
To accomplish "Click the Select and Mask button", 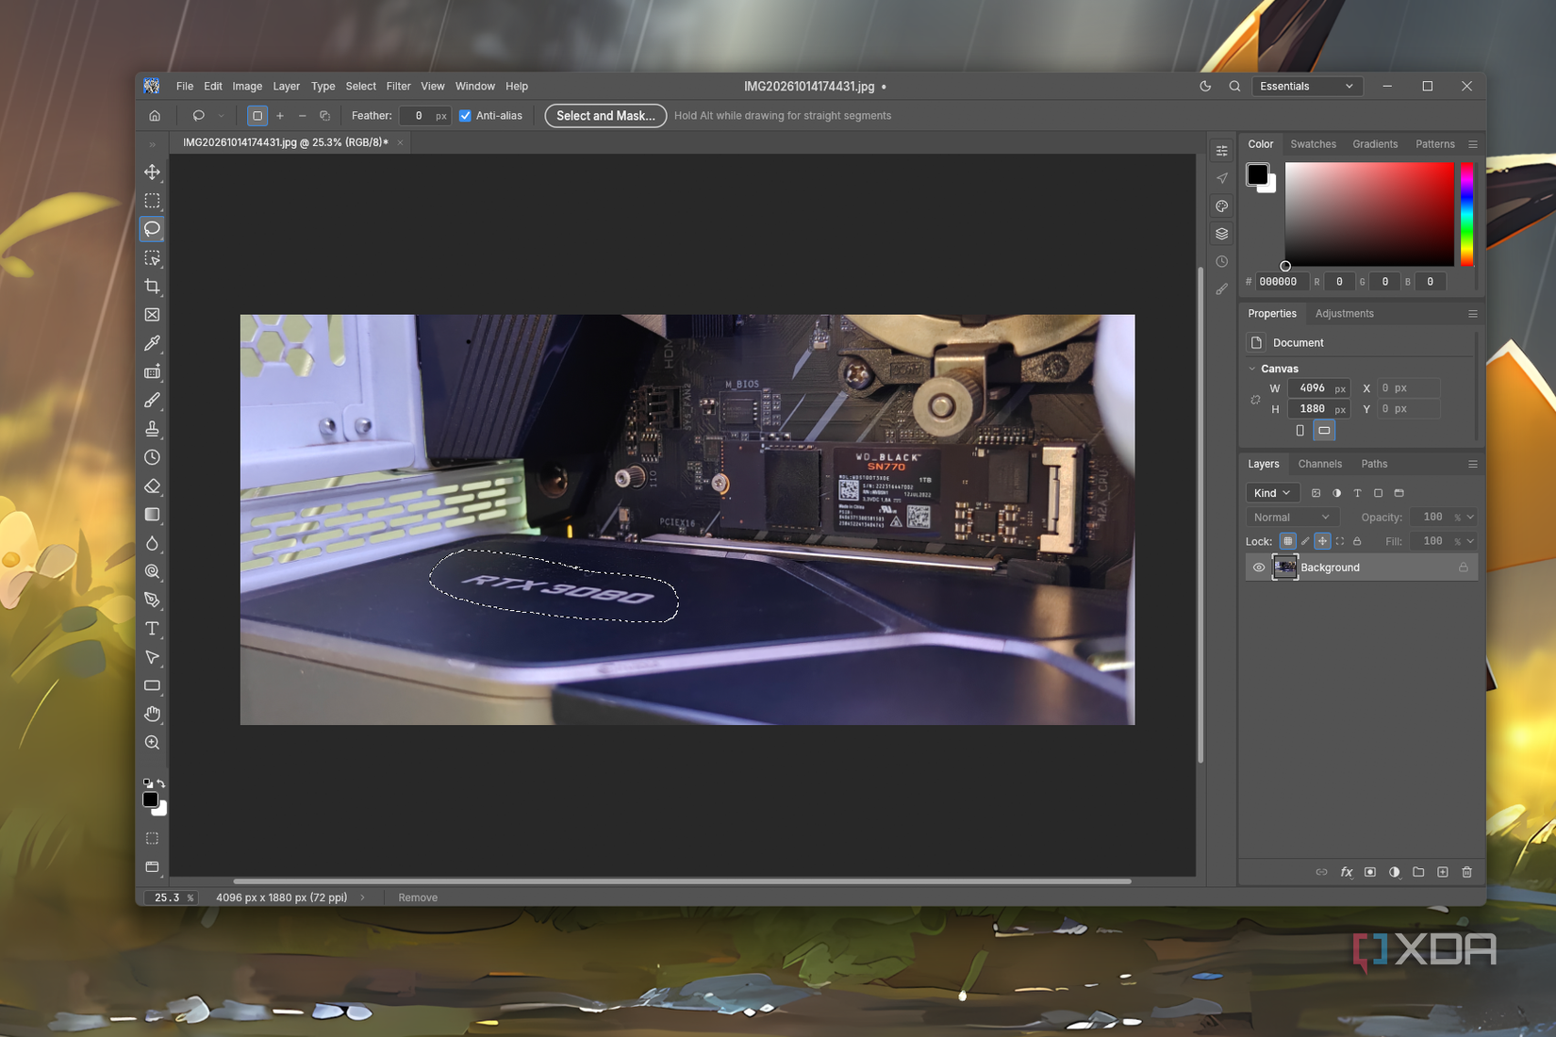I will pyautogui.click(x=605, y=116).
